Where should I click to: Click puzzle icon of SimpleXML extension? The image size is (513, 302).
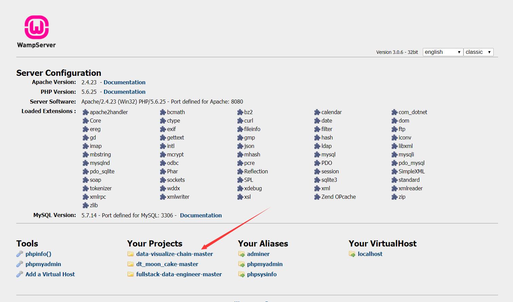[x=394, y=171]
